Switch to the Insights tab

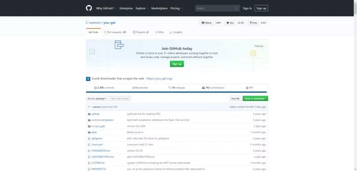(176, 32)
